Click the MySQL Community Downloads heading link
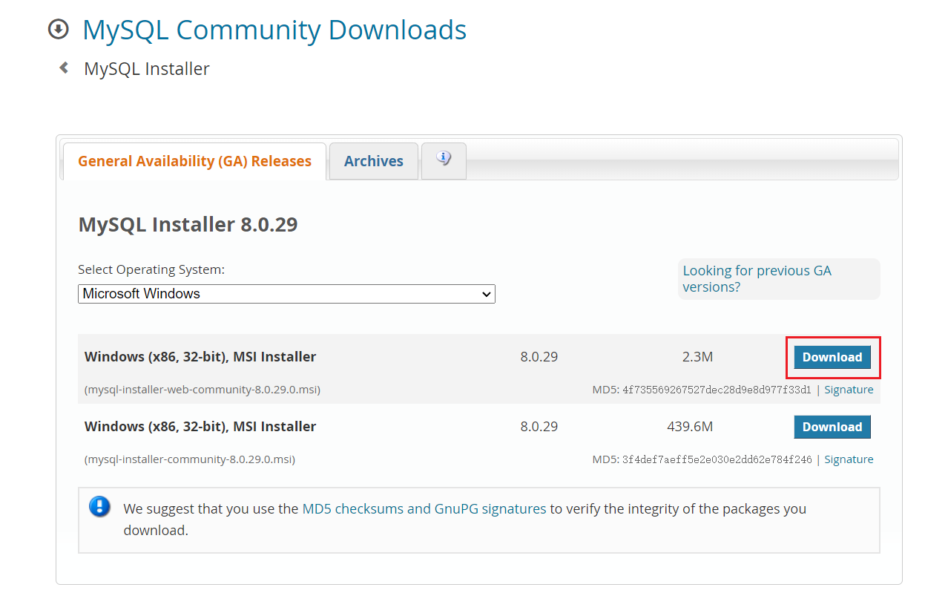 (274, 30)
